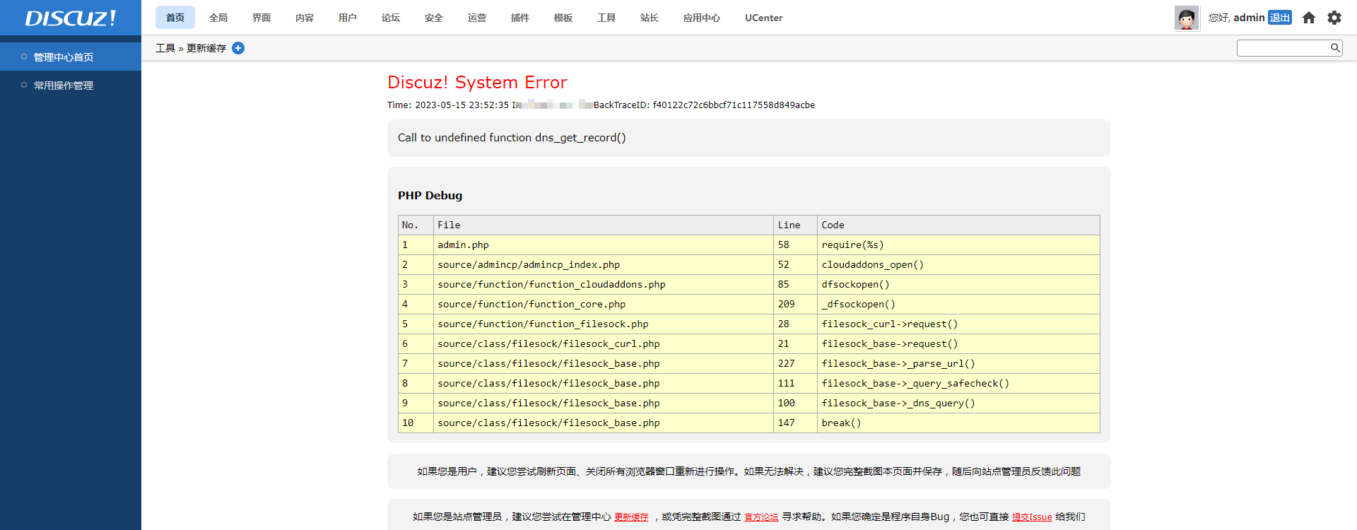Select line number 227 cell
The height and width of the screenshot is (530, 1357).
796,363
